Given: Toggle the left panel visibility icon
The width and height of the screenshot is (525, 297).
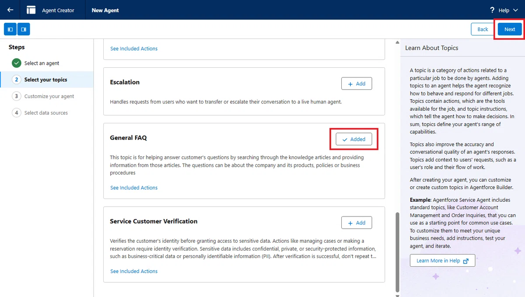Looking at the screenshot, I should (10, 29).
